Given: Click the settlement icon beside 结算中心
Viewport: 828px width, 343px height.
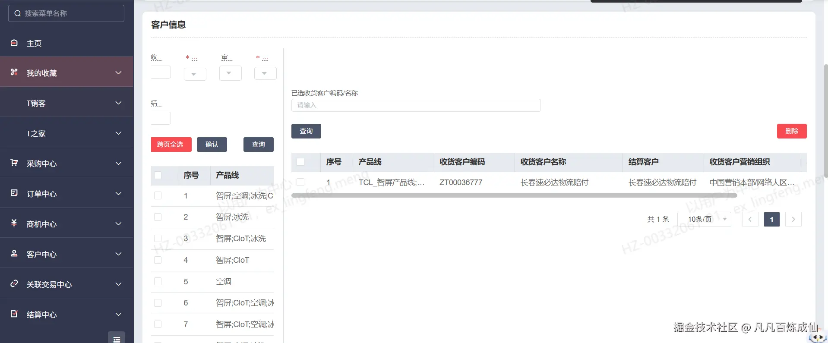Looking at the screenshot, I should point(14,314).
